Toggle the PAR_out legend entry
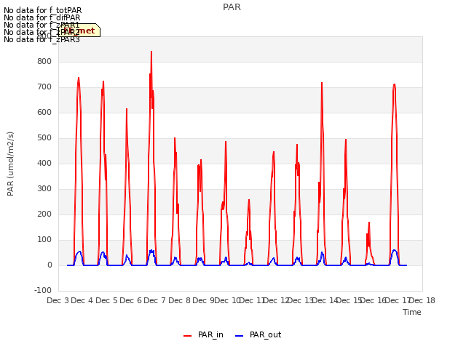 (x=258, y=335)
